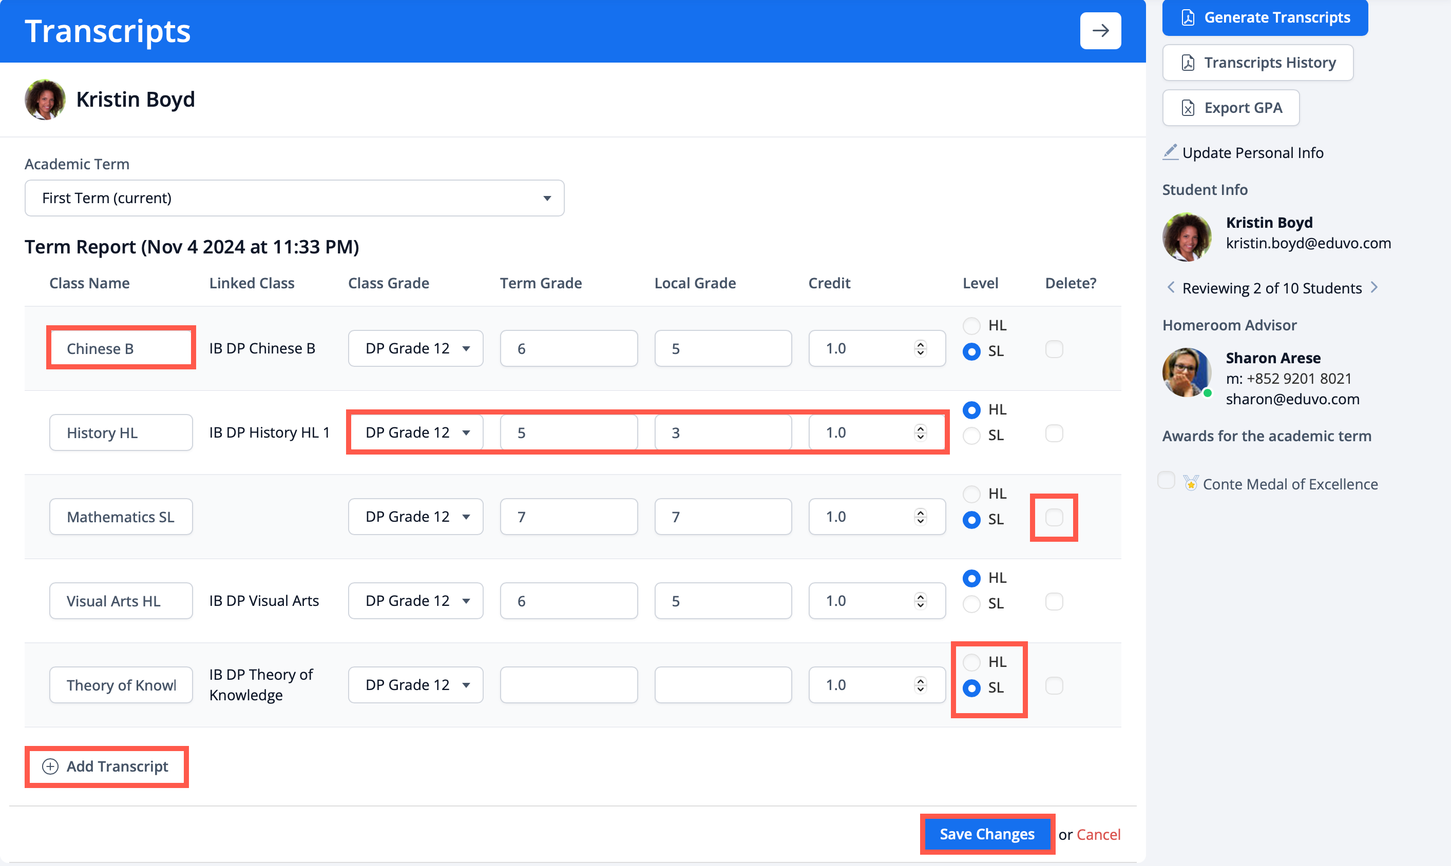Select SL level for Visual Arts HL
This screenshot has width=1451, height=866.
point(971,603)
